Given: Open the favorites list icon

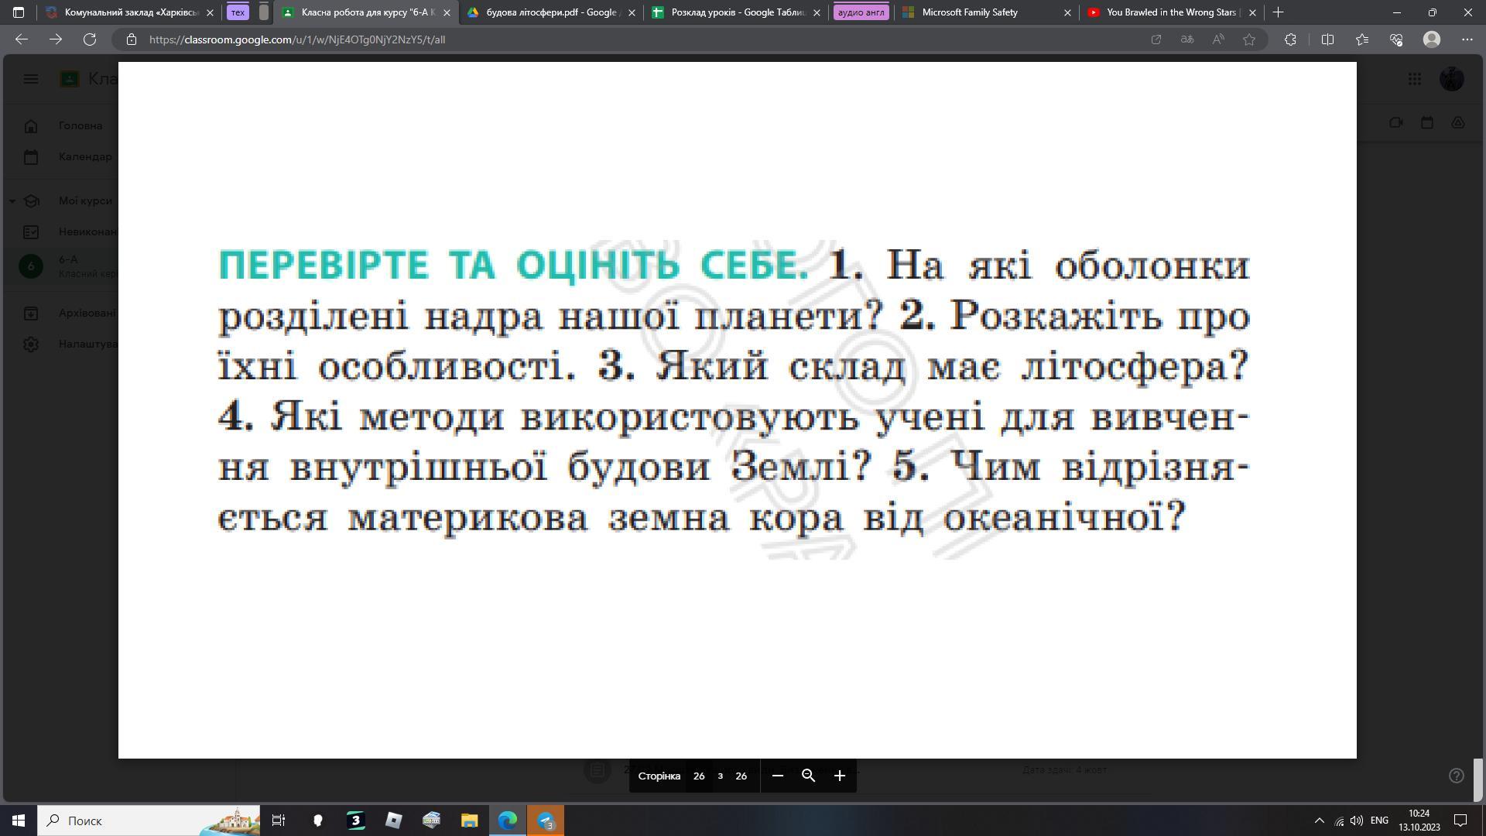Looking at the screenshot, I should [1362, 39].
